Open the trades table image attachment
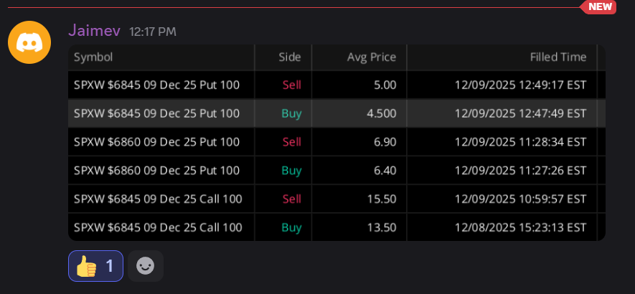This screenshot has height=294, width=635. pos(337,143)
